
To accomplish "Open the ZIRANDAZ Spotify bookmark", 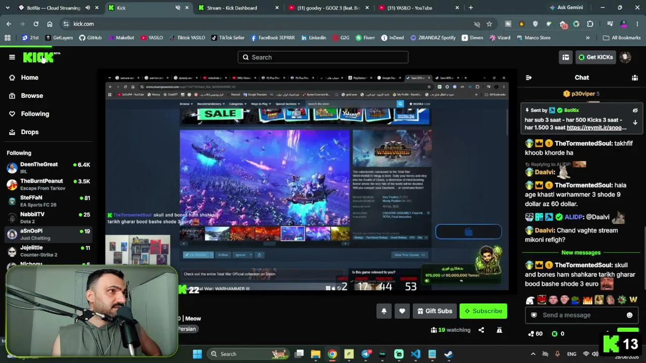I will [433, 38].
